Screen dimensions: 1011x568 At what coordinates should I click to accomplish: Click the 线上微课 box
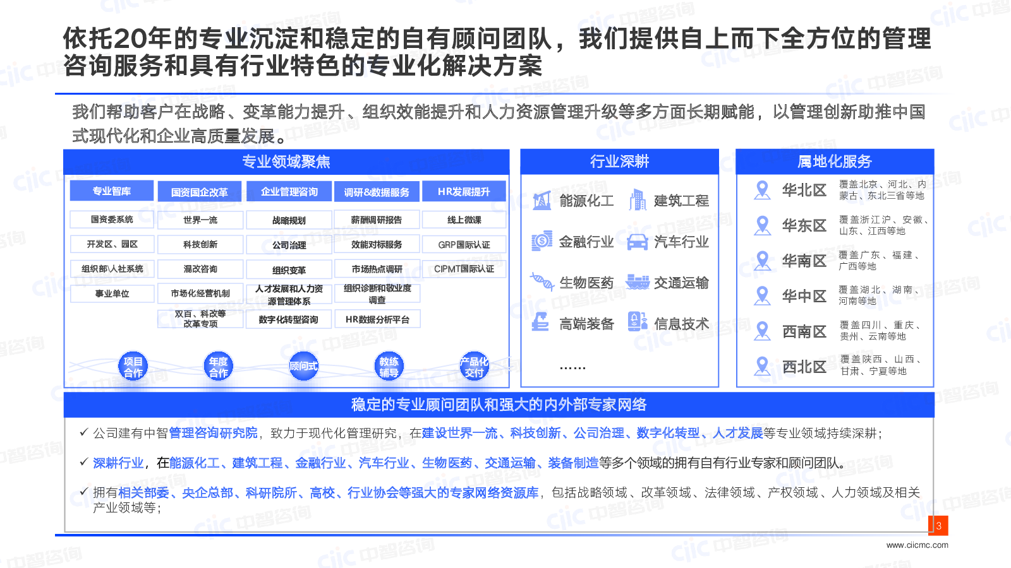pyautogui.click(x=464, y=220)
